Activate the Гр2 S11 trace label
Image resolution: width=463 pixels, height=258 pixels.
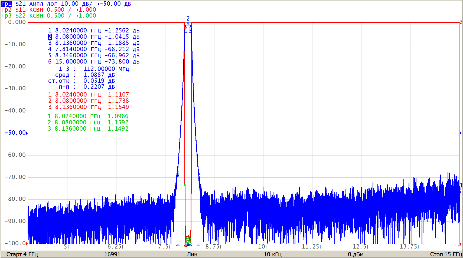tap(6, 10)
